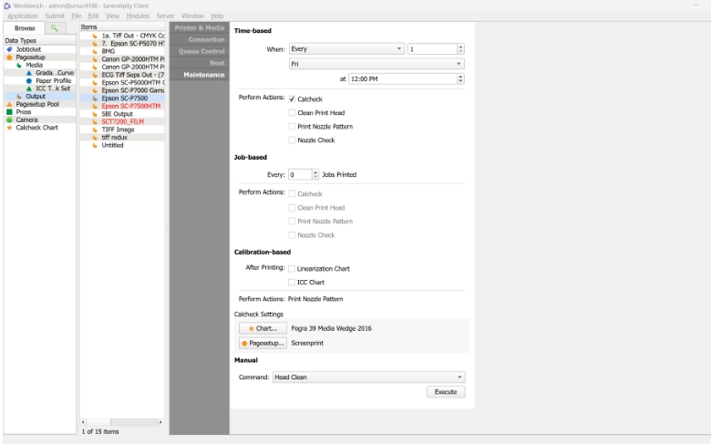This screenshot has width=711, height=444.
Task: Disable the time-based Calcheck checkbox
Action: point(292,98)
